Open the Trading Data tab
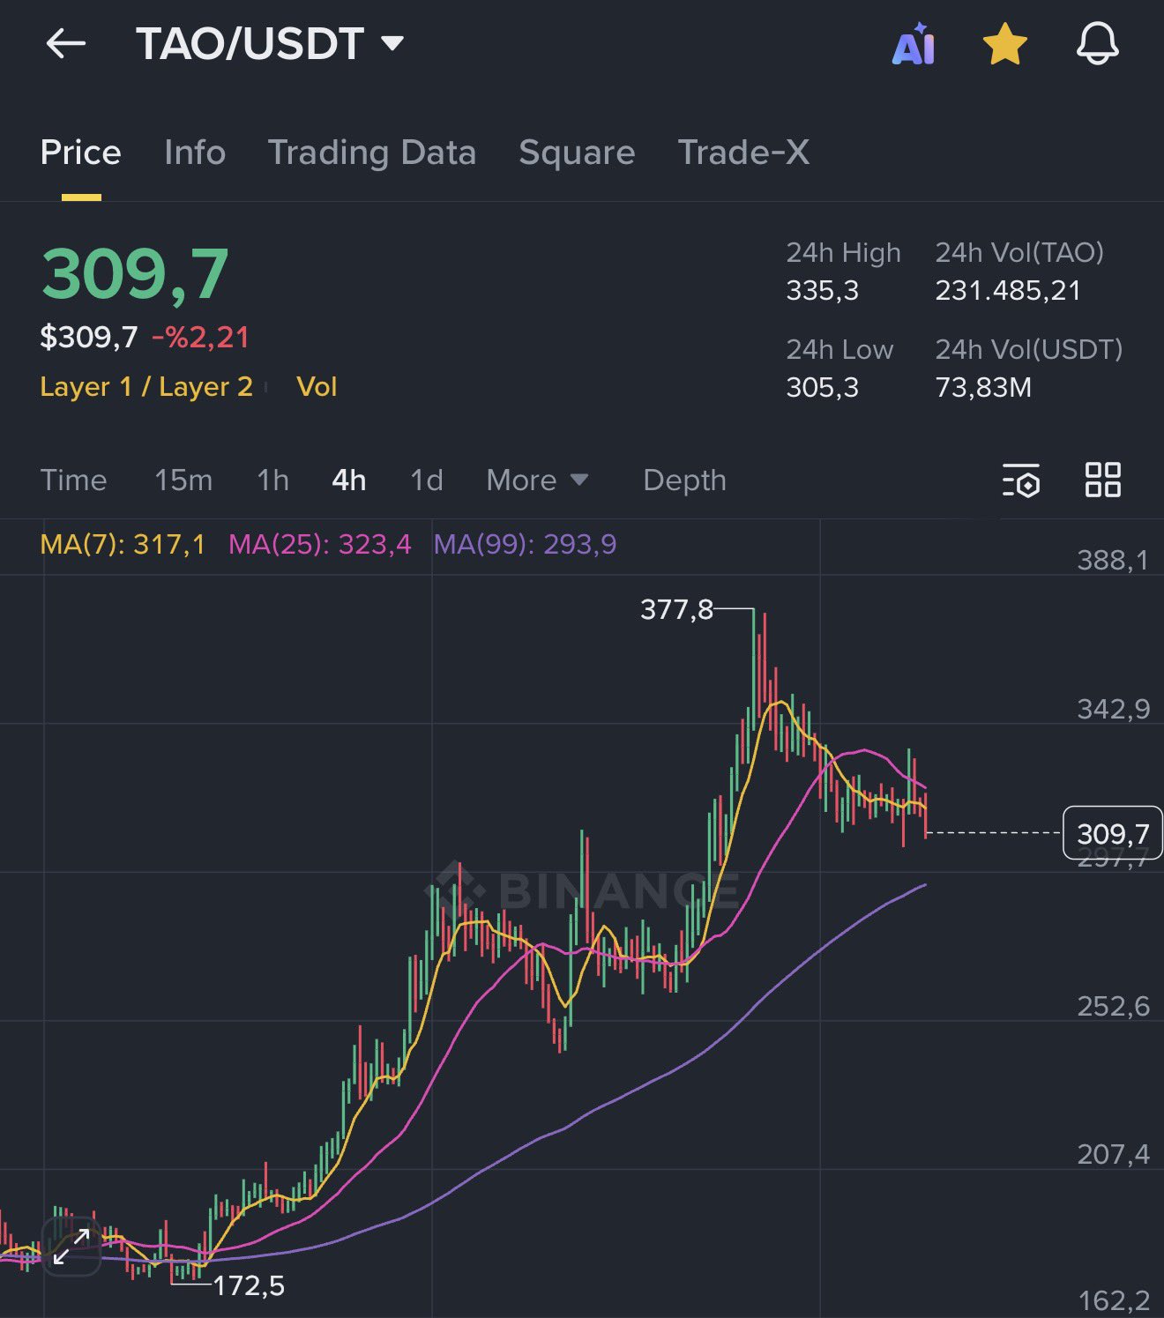This screenshot has height=1318, width=1164. click(371, 153)
